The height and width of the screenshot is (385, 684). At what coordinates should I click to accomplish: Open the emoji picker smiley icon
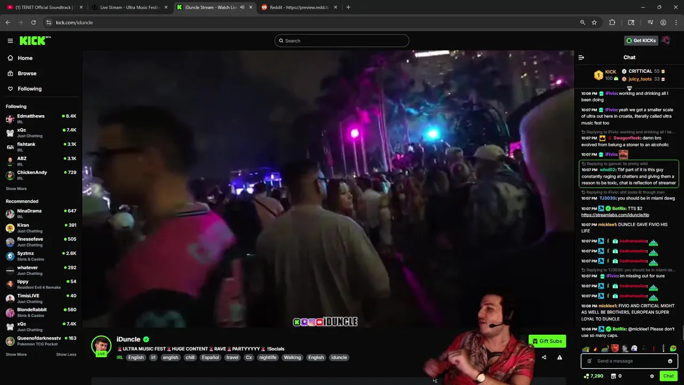(670, 361)
